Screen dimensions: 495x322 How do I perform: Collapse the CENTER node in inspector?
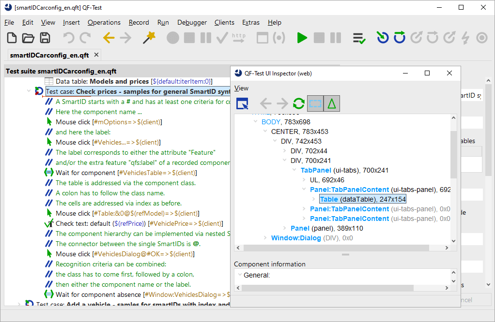[265, 132]
